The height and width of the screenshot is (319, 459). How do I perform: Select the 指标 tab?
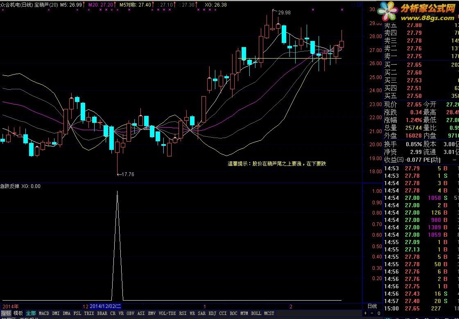(x=6, y=313)
